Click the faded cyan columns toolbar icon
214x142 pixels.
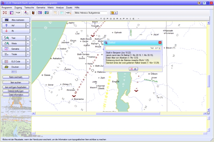[62, 13]
